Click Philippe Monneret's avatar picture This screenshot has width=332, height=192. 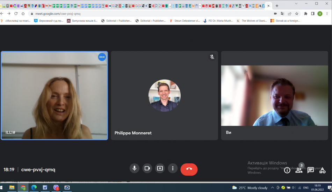(x=164, y=95)
